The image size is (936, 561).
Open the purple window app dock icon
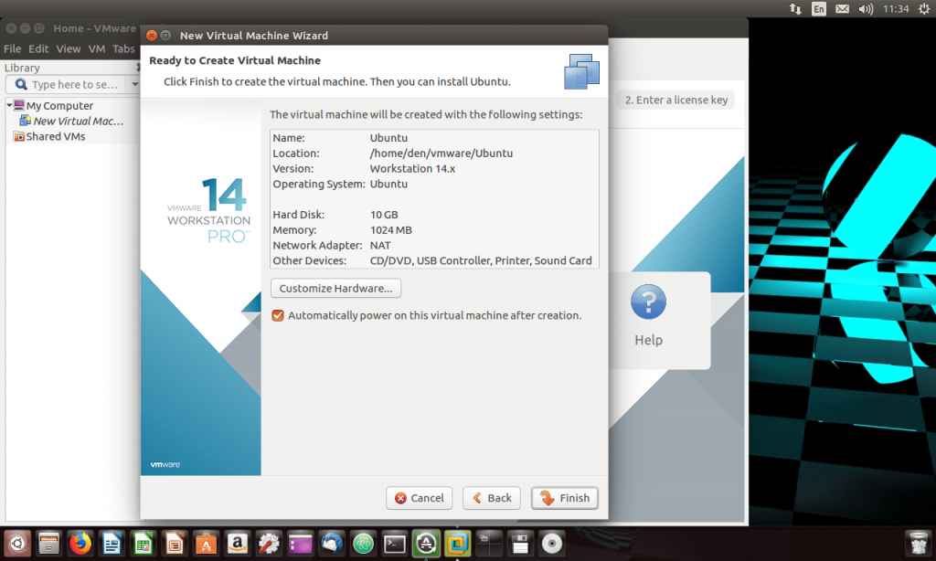point(300,544)
